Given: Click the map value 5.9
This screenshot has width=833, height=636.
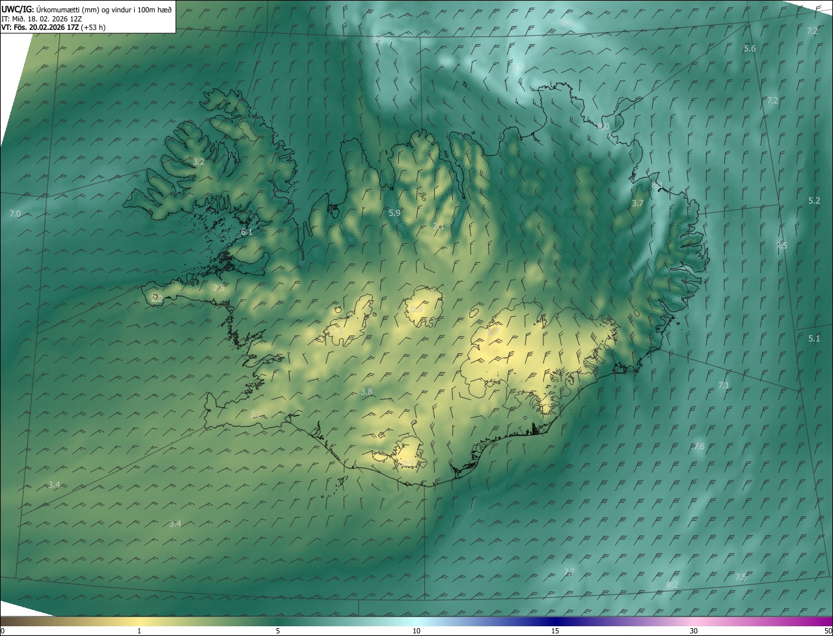Looking at the screenshot, I should point(394,213).
